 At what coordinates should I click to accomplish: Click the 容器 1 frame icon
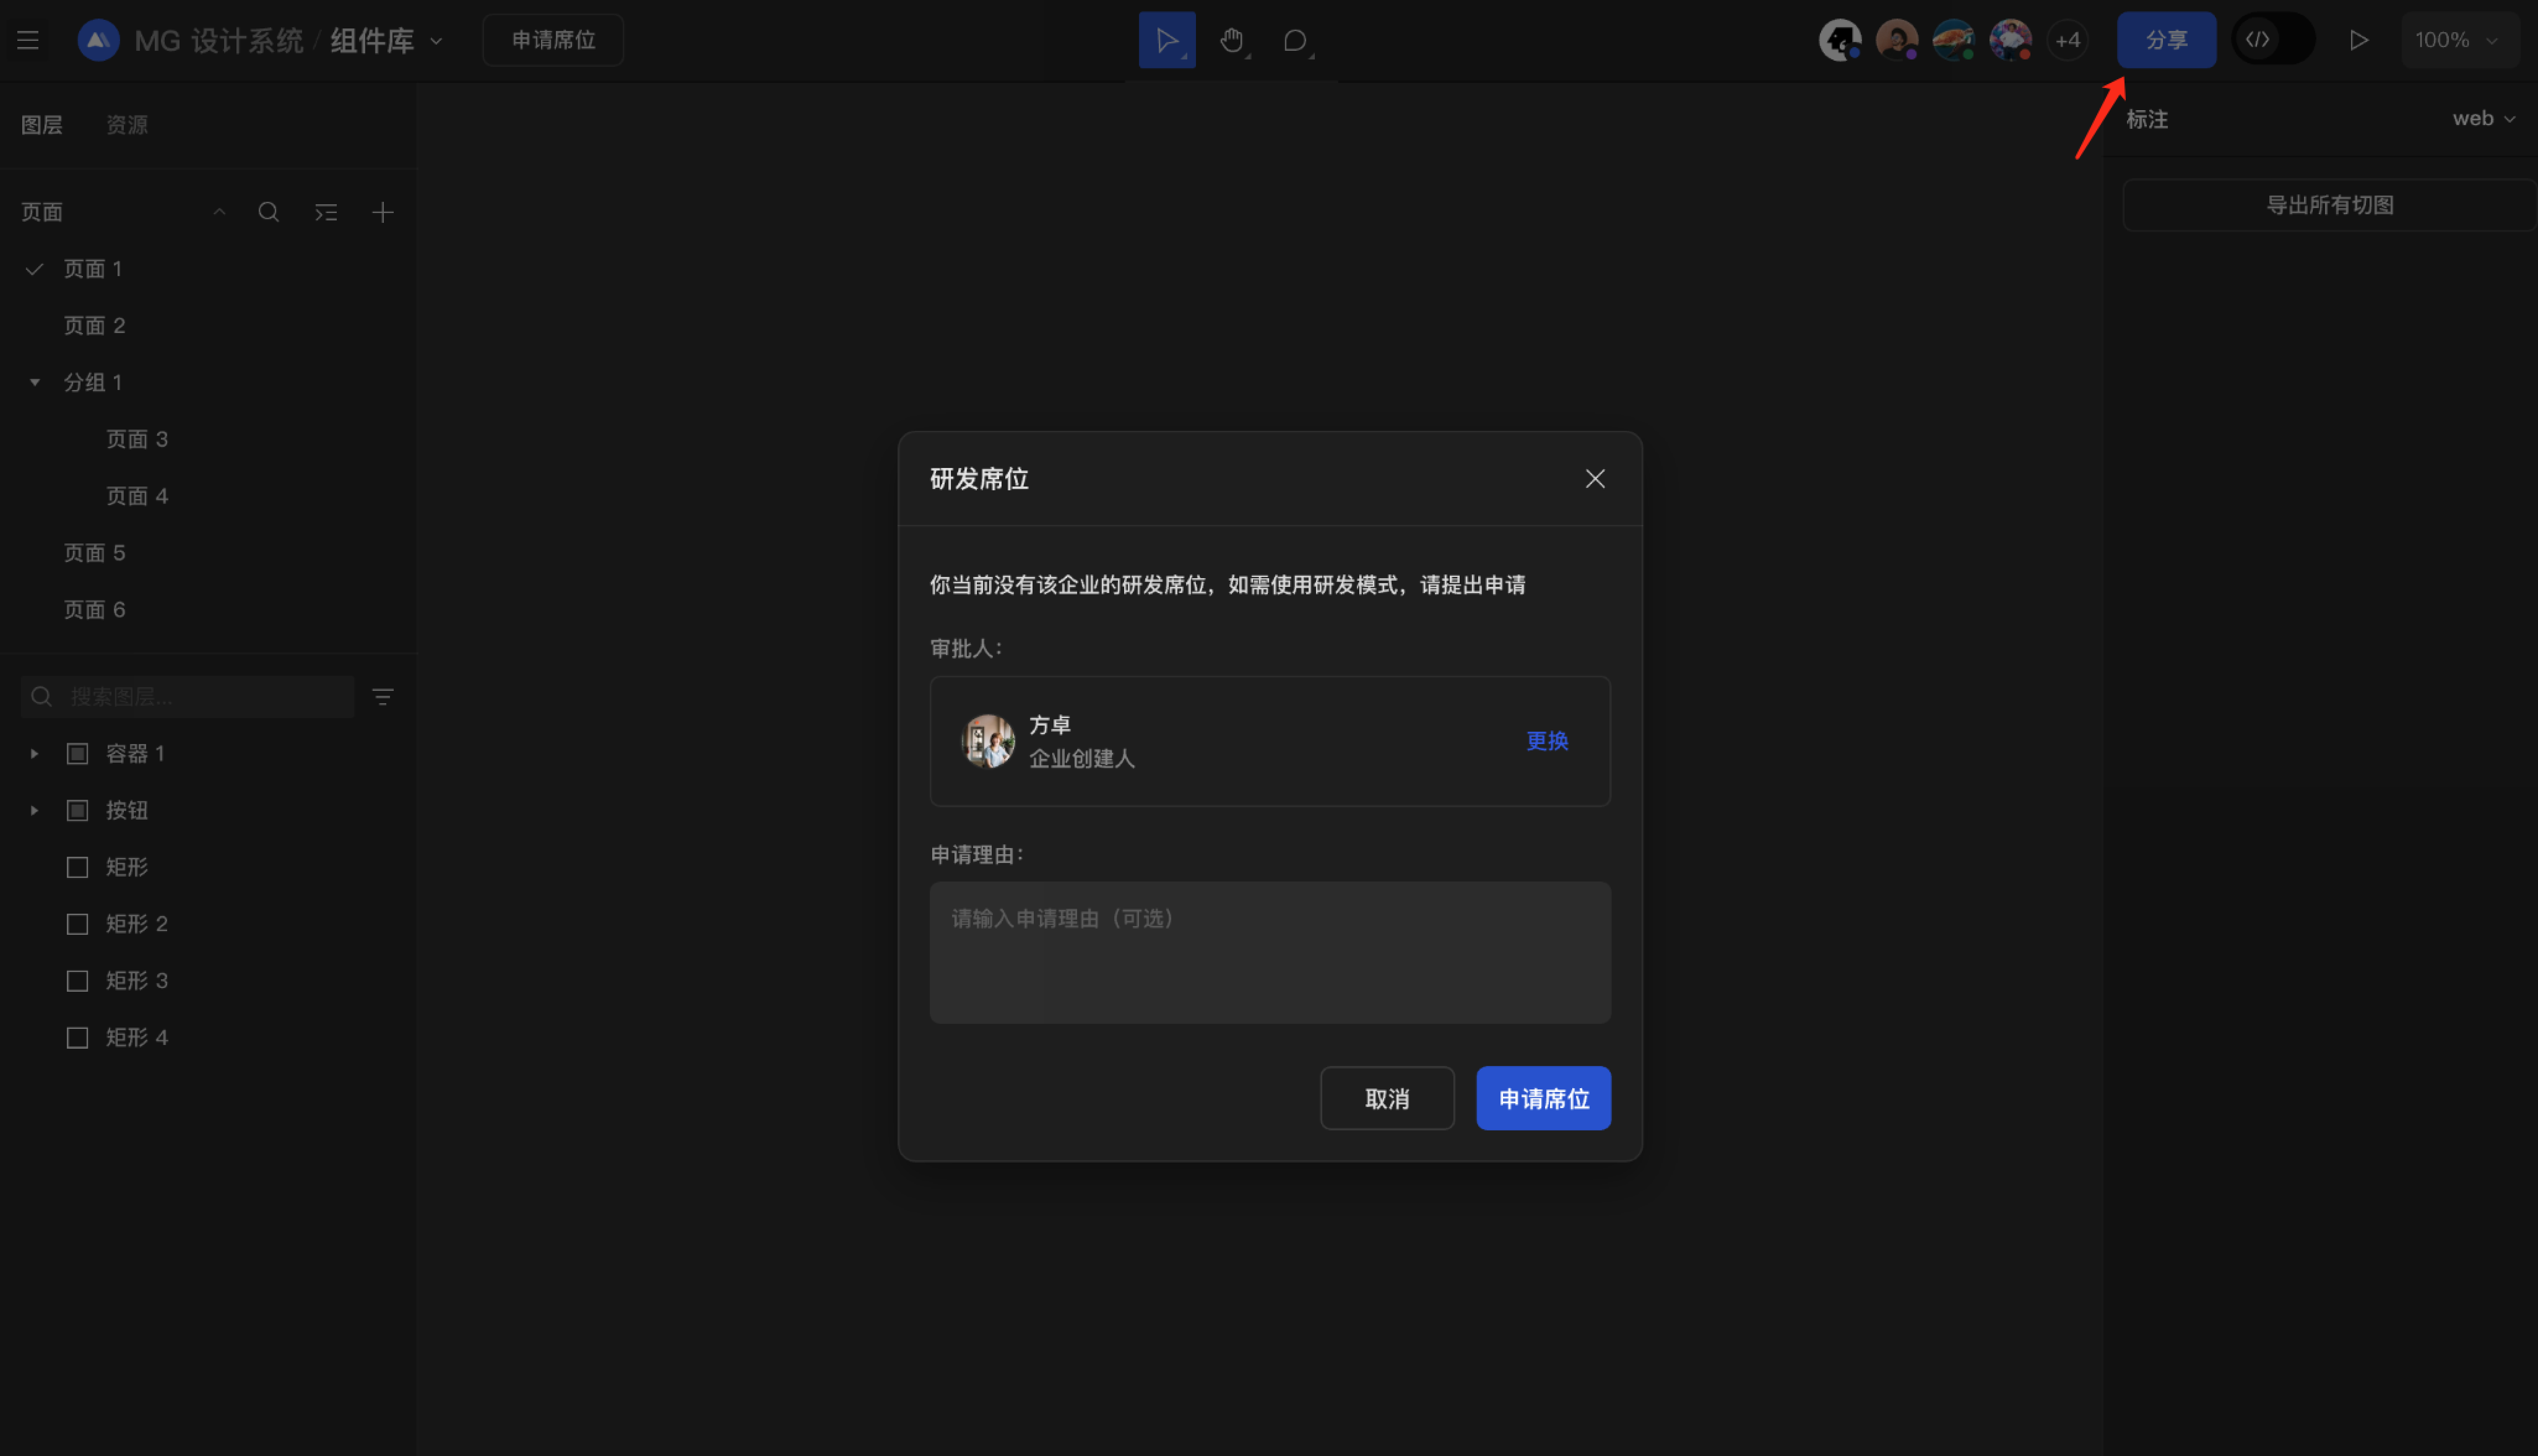click(77, 754)
